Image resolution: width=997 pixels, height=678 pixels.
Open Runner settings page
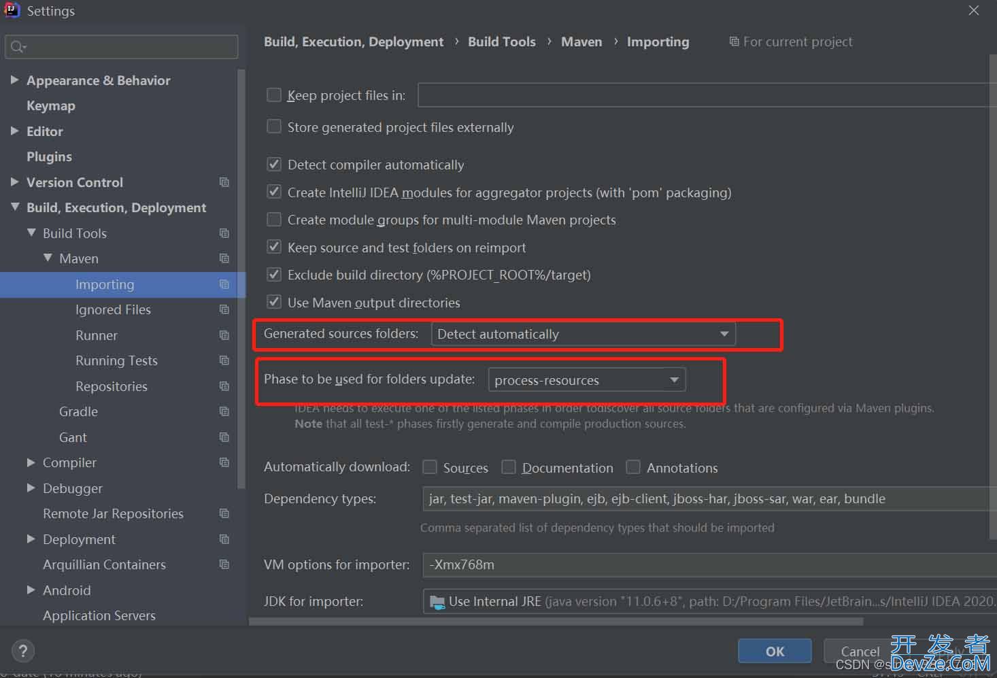pos(97,335)
